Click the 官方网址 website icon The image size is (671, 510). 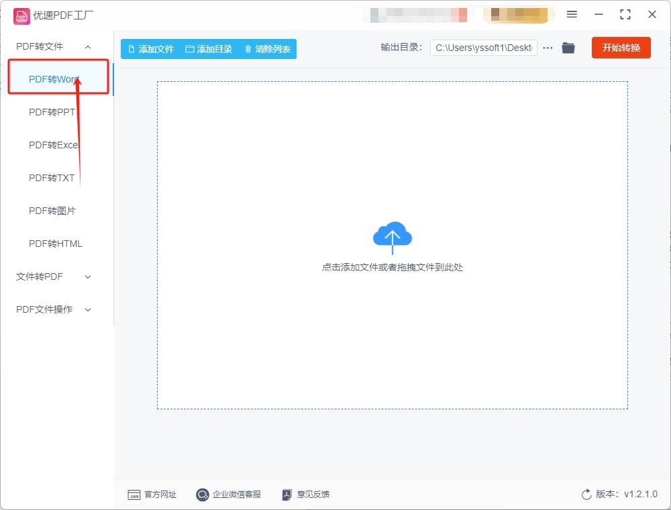click(134, 495)
